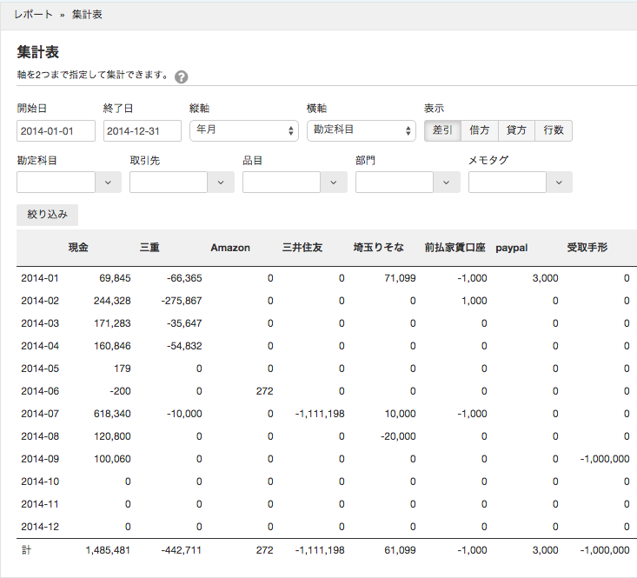Click the 三井住友 column header
Image resolution: width=637 pixels, height=578 pixels.
click(302, 248)
